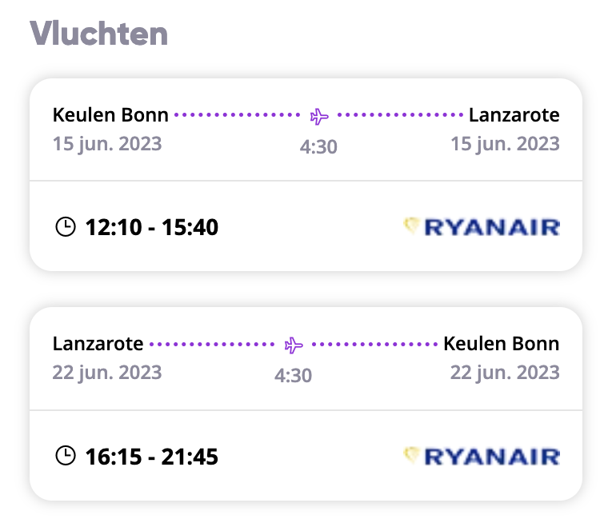Click the 4:30 duration on outbound flight
This screenshot has width=608, height=523.
tap(318, 147)
